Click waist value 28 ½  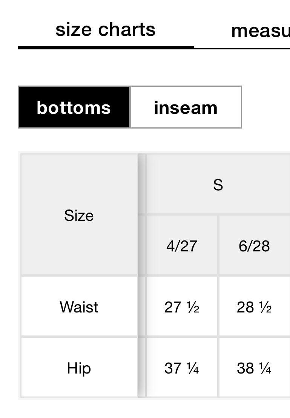254,306
